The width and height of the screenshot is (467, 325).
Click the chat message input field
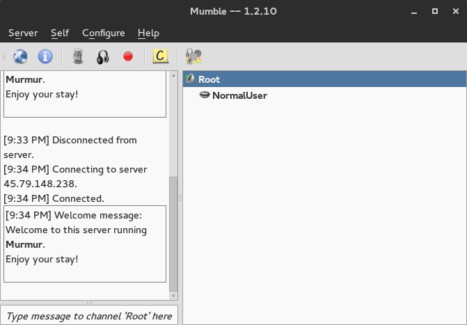click(x=89, y=316)
